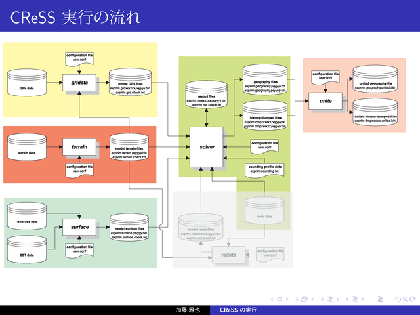
Task: Select the unite program box
Action: point(325,101)
